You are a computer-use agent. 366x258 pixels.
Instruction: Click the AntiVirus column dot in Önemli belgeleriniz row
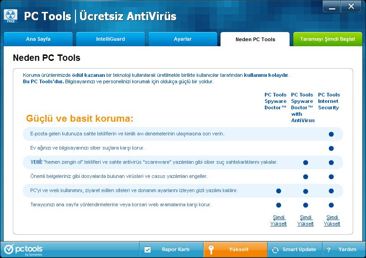305,177
